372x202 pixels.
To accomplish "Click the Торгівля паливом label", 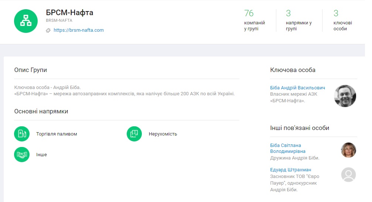I will click(57, 134).
